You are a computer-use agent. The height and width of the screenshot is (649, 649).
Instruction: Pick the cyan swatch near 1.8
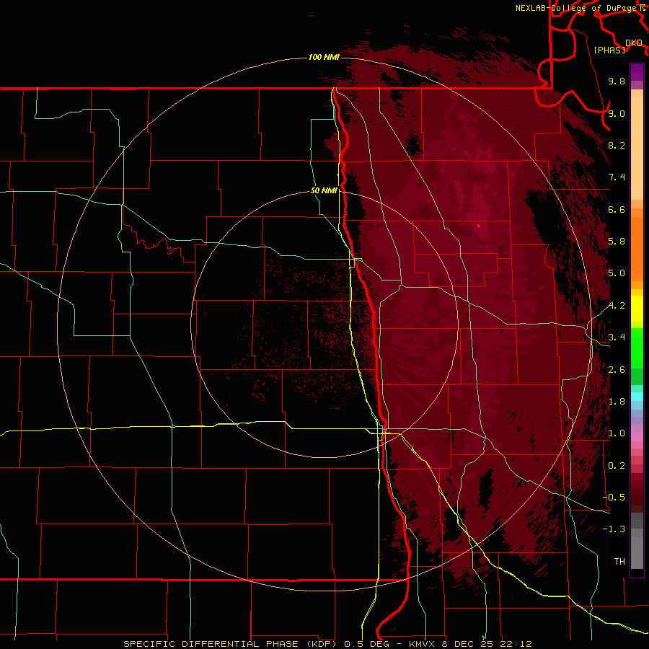click(x=637, y=397)
